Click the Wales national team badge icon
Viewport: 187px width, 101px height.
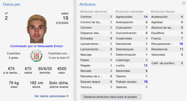36,56
